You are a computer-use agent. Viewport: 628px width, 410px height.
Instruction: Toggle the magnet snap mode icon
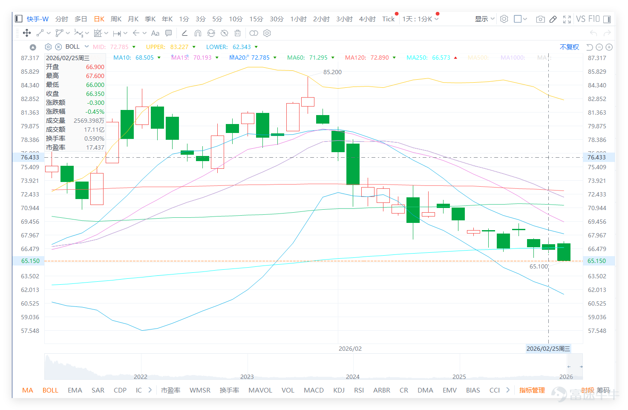tap(198, 33)
